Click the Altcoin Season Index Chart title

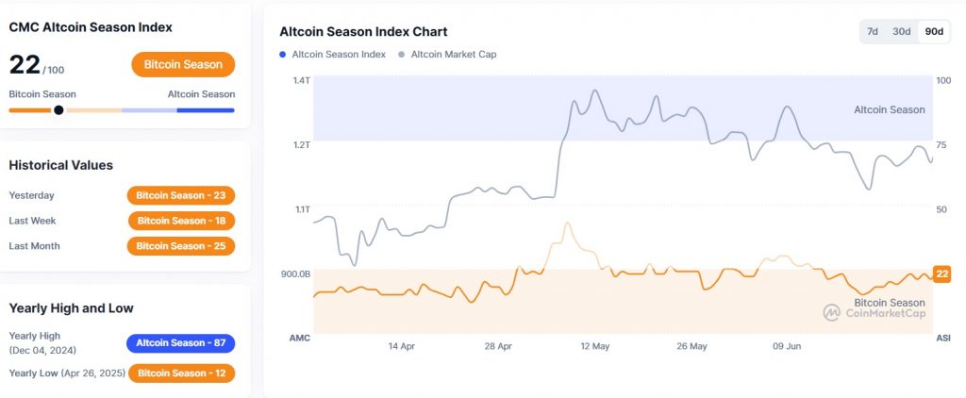[x=363, y=31]
